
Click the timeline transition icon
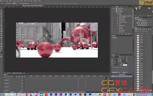click(x=22, y=77)
